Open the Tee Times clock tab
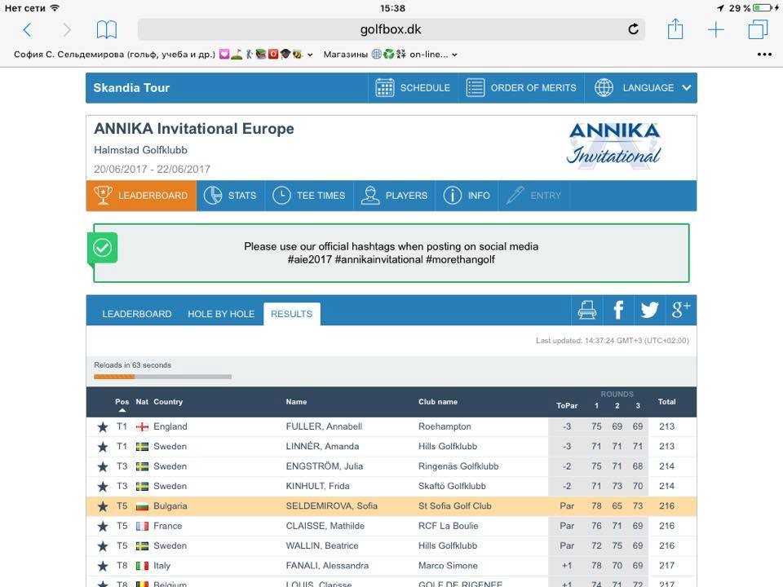The width and height of the screenshot is (783, 587). (309, 196)
